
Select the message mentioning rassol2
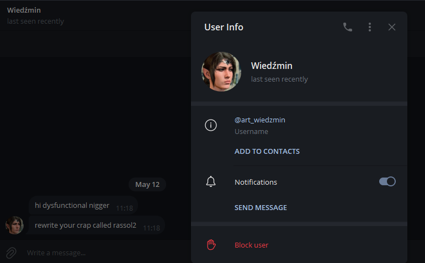[97, 226]
